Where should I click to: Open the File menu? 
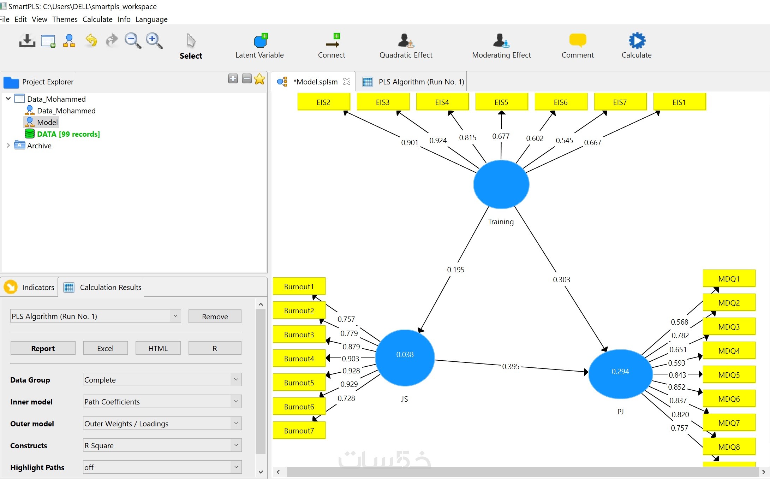5,19
